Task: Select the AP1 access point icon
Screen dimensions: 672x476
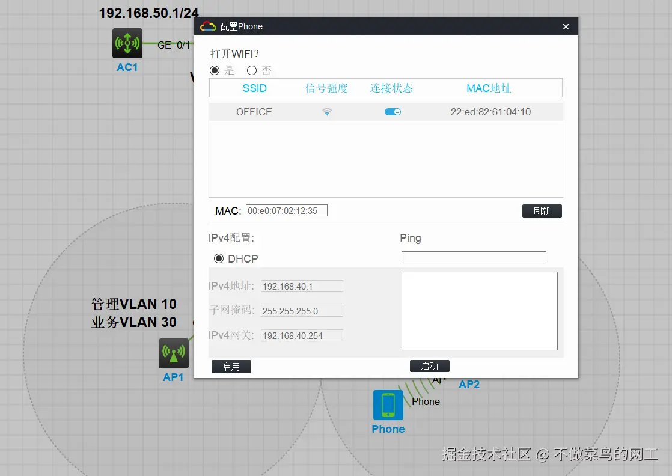Action: tap(174, 353)
